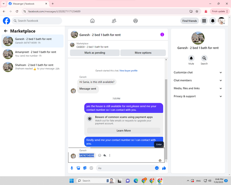Screen dimensions: 231x185
Task: Open the Facebook logo home link
Action: click(6, 21)
